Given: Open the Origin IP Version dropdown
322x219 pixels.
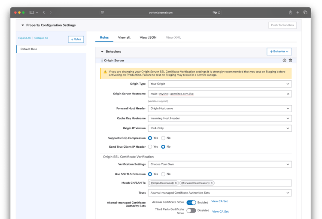Looking at the screenshot, I should click(x=220, y=128).
